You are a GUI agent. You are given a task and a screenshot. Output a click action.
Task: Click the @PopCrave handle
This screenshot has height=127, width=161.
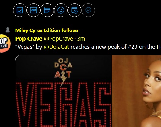coord(58,39)
